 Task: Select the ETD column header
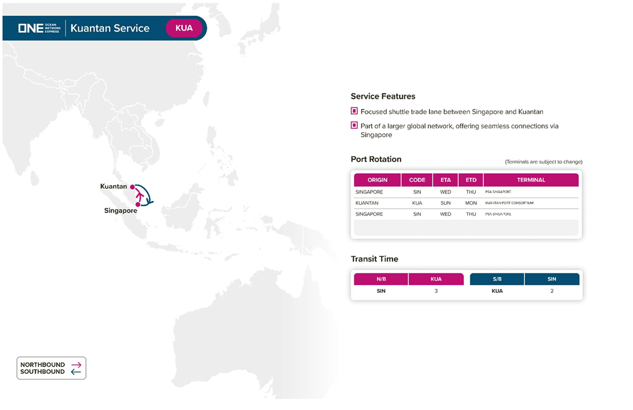click(471, 180)
